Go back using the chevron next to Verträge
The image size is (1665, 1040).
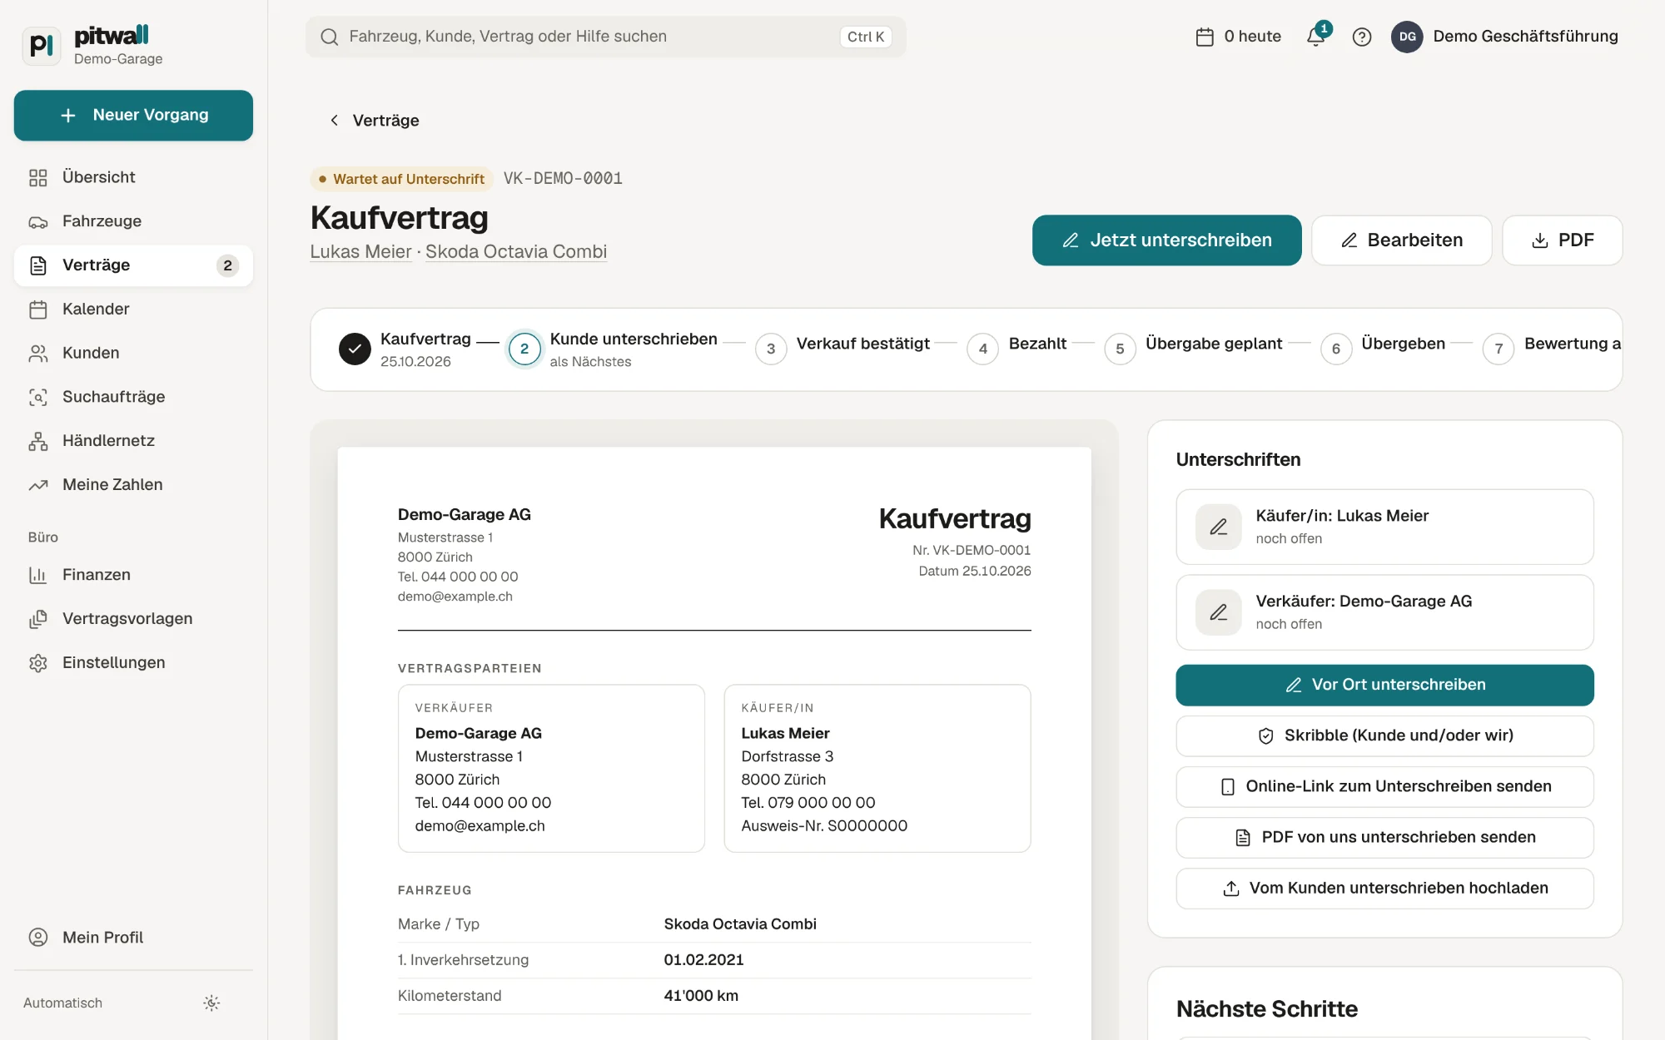334,121
